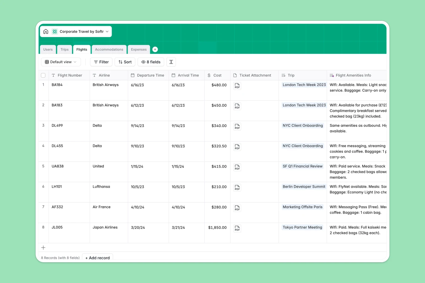Screen dimensions: 425x283
Task: Click the Home icon in top left
Action: click(46, 31)
